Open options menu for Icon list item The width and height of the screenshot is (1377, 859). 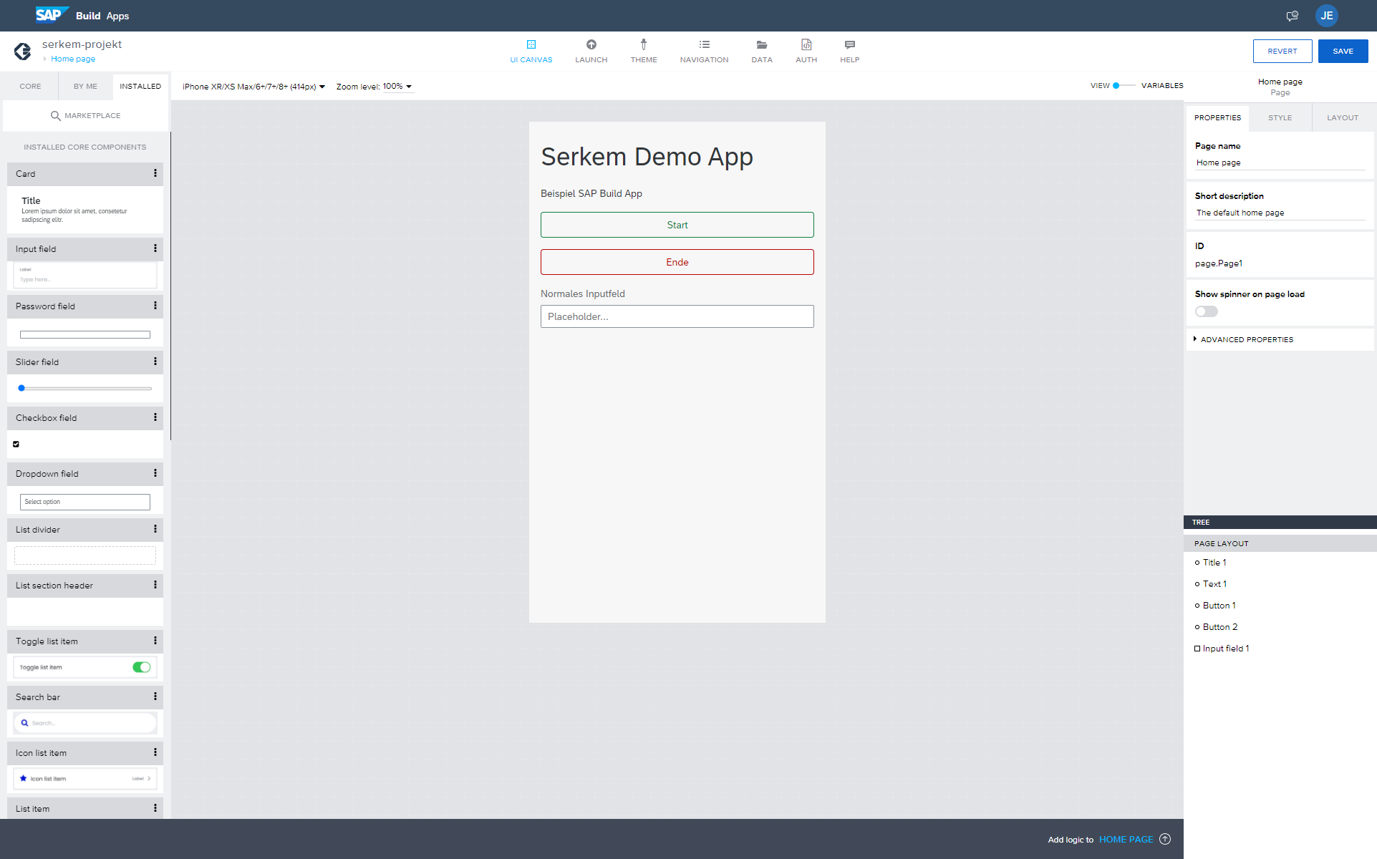pyautogui.click(x=155, y=752)
